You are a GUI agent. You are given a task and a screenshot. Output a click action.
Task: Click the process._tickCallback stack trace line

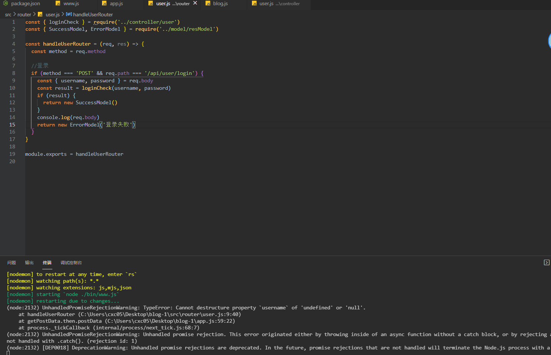coord(109,328)
